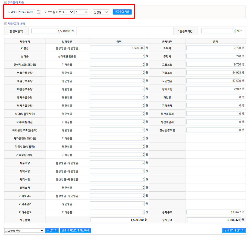The image size is (250, 237).
Task: Click the 기타수당2 amount field
Action: point(117,204)
